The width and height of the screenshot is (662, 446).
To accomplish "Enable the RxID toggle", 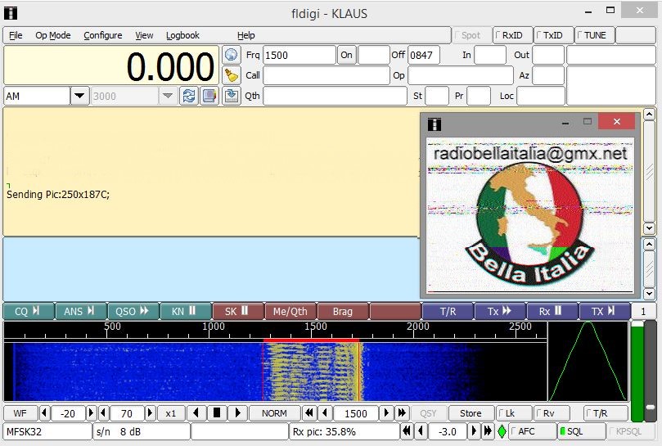I will (x=512, y=35).
